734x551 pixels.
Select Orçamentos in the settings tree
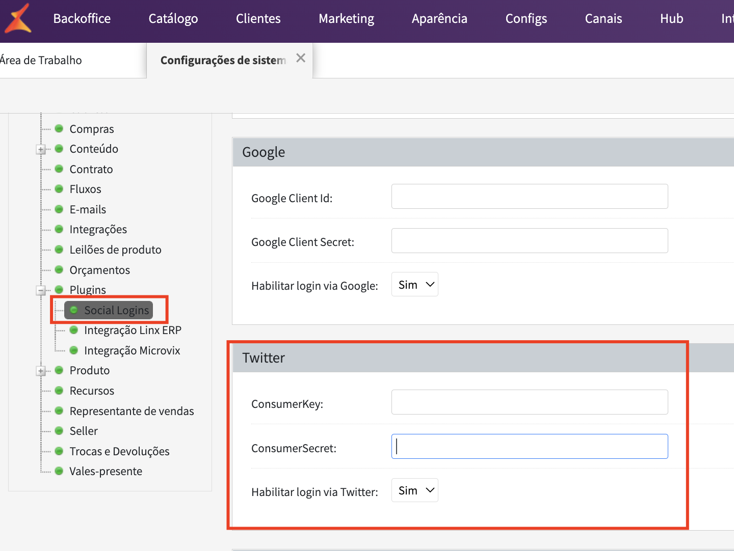100,270
